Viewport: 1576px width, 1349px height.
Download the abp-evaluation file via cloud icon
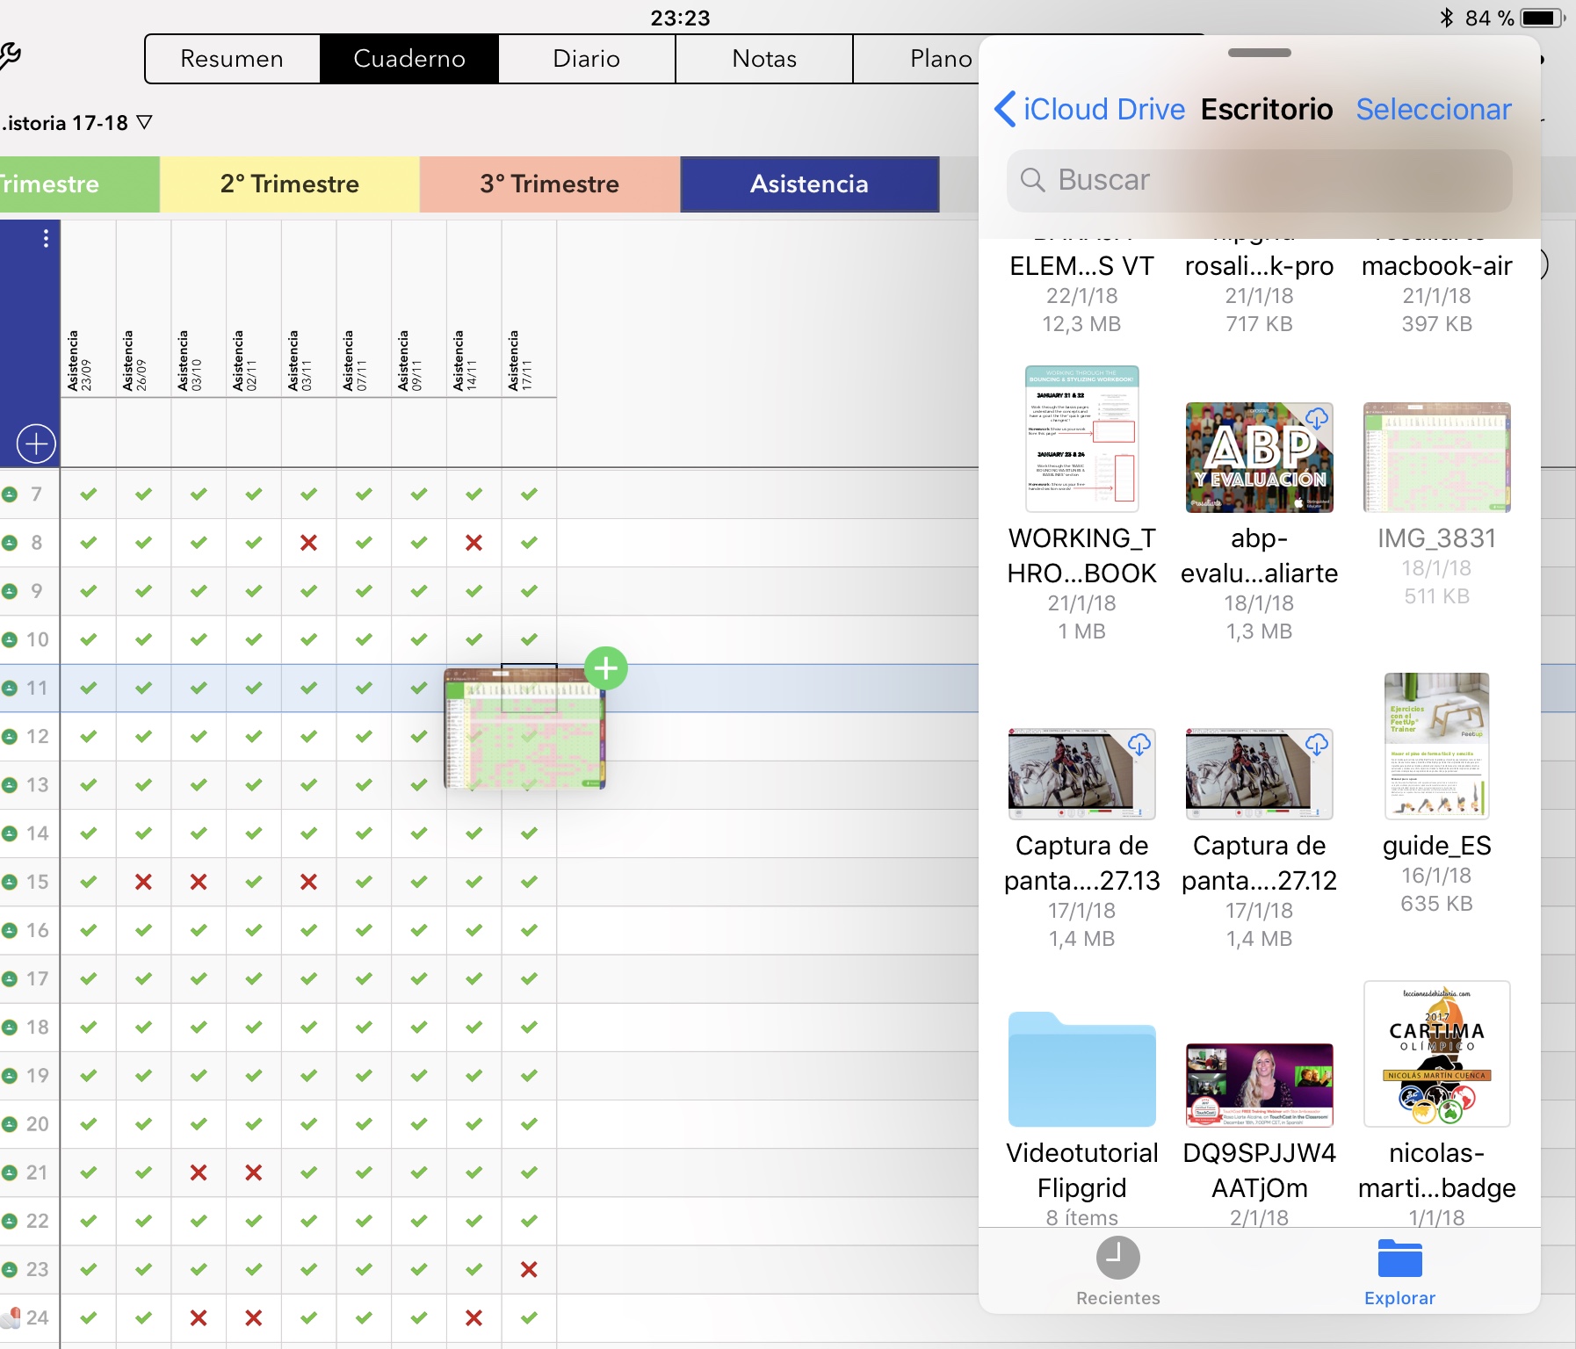[1316, 419]
